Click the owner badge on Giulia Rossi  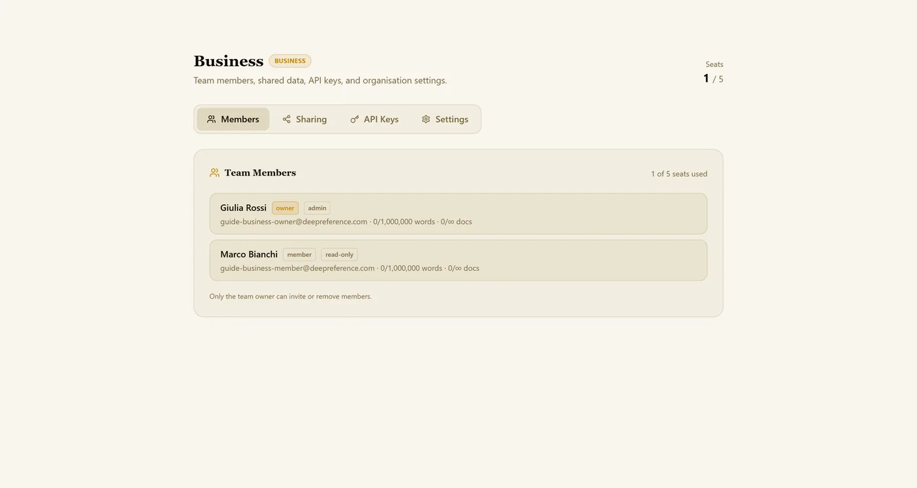285,208
